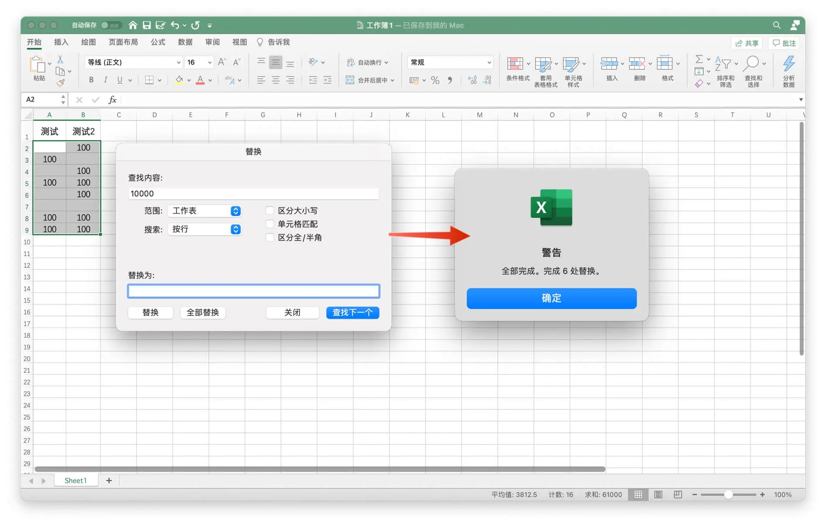Select the Sheet1 tab
Screen dimensions: 826x526
pyautogui.click(x=76, y=480)
